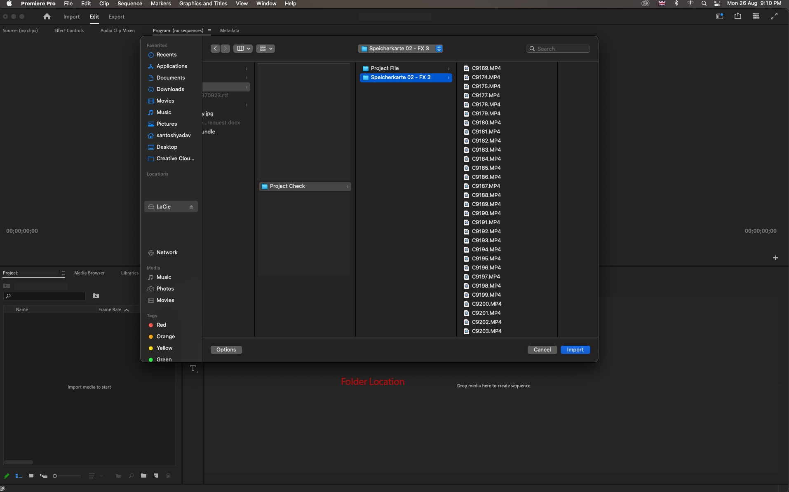Open the Speicherkarte 02 - FX 3 path popup
The width and height of the screenshot is (789, 492).
400,49
